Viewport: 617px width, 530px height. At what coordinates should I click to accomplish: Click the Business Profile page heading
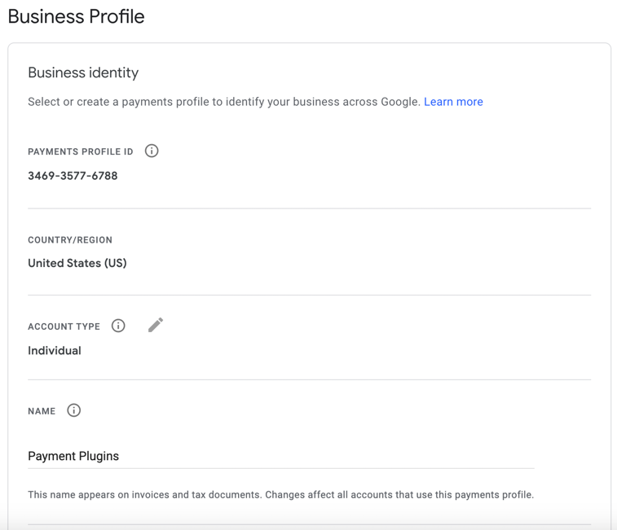[77, 16]
